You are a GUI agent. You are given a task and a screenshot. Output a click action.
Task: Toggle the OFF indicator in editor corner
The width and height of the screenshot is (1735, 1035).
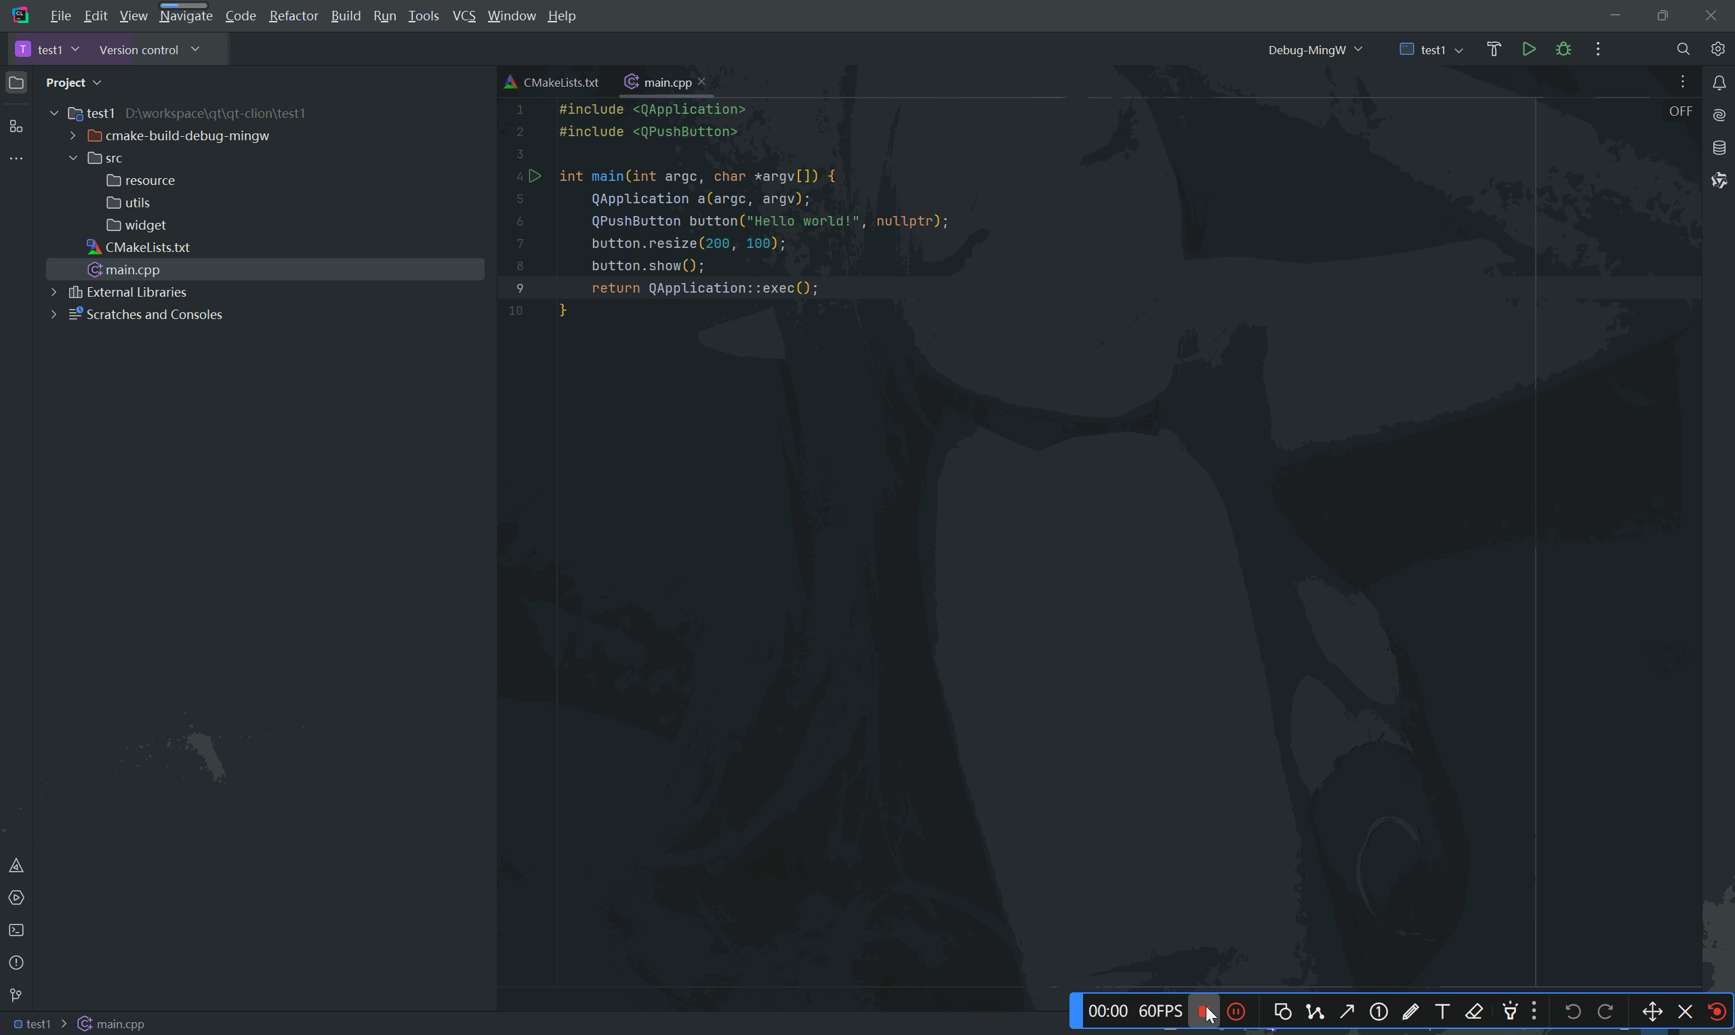pyautogui.click(x=1680, y=112)
